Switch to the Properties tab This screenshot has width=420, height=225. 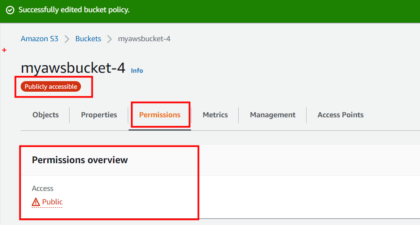(x=99, y=115)
